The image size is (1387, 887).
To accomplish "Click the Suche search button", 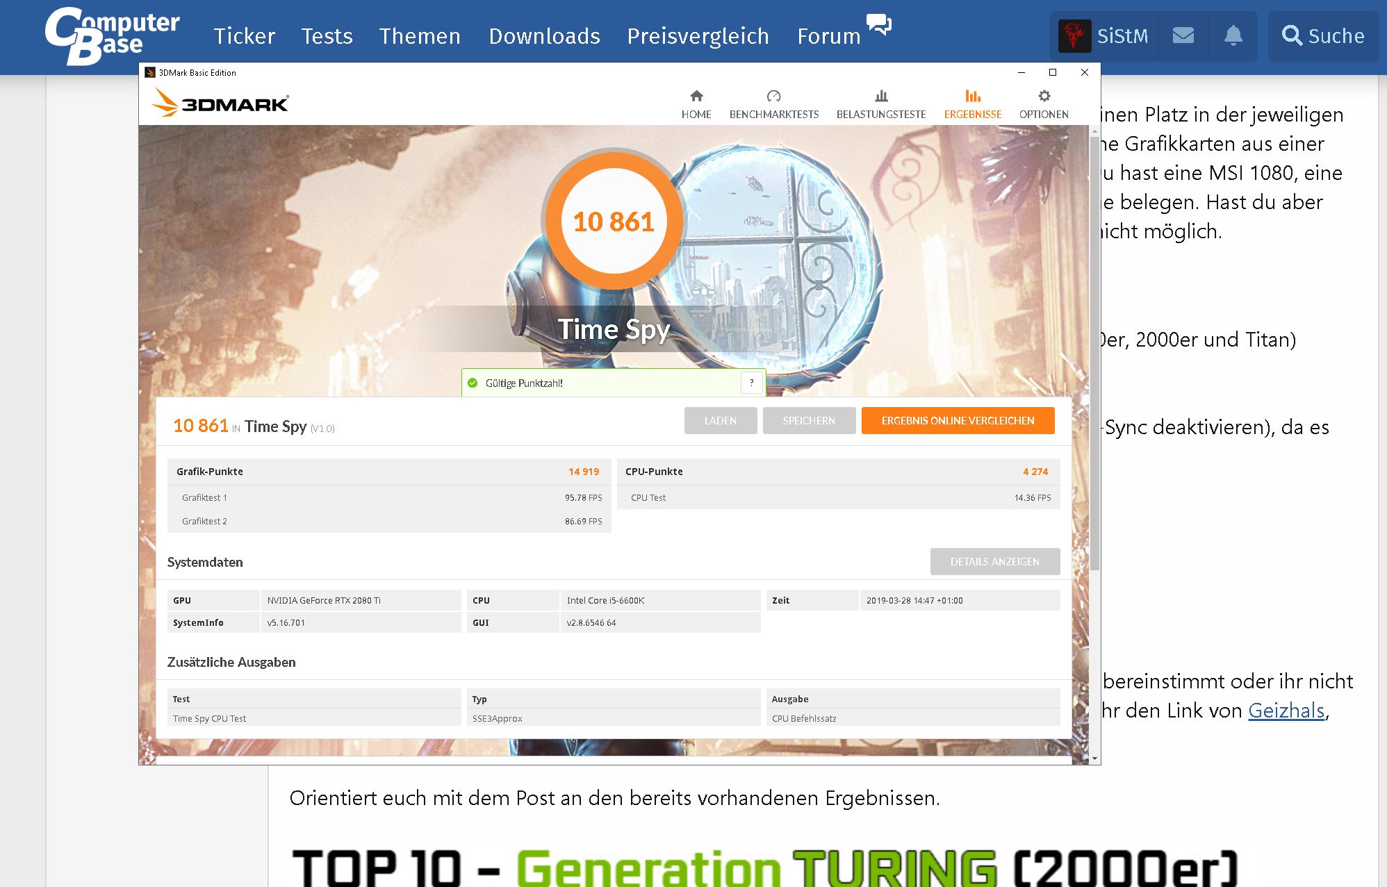I will click(1323, 36).
